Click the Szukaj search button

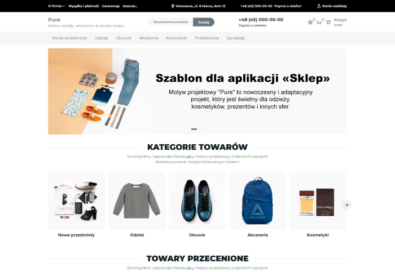tap(204, 22)
